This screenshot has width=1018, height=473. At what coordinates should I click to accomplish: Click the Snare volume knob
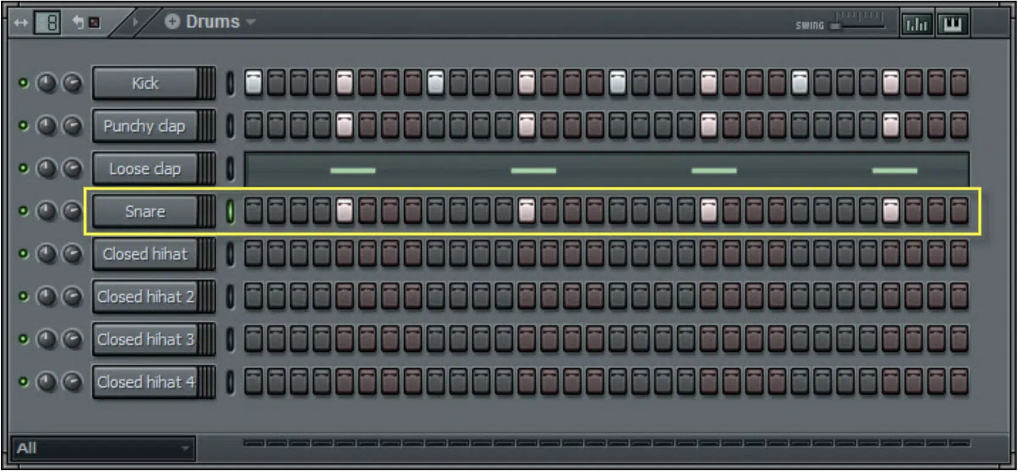[73, 211]
